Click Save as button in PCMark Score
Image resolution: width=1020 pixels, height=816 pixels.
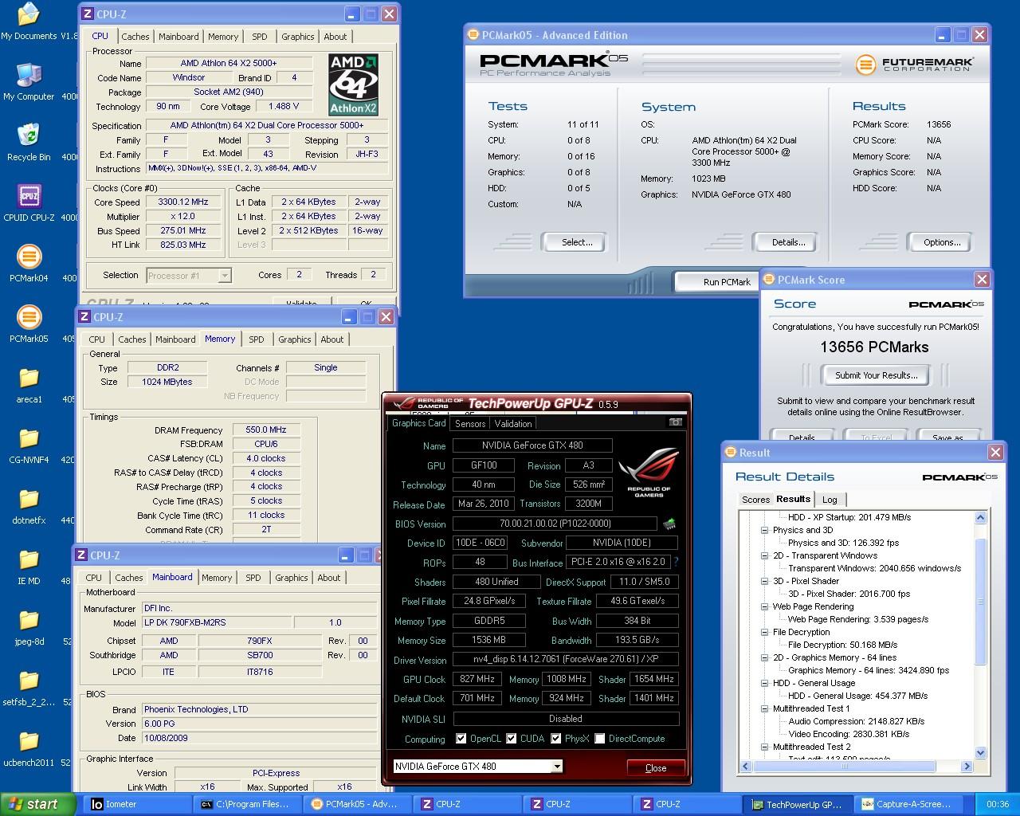coord(947,437)
